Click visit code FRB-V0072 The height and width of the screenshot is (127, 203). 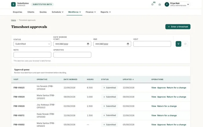coord(19,115)
